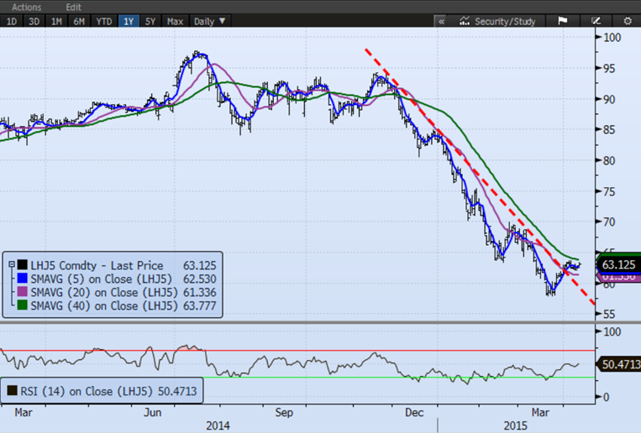The height and width of the screenshot is (433, 641).
Task: Click the flag icon in toolbar
Action: [563, 21]
